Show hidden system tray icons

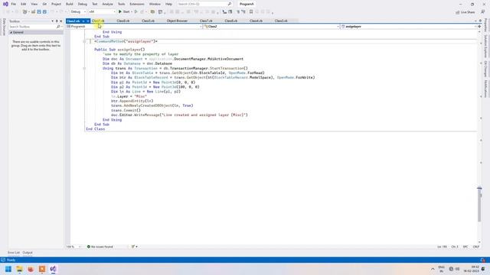pyautogui.click(x=433, y=269)
